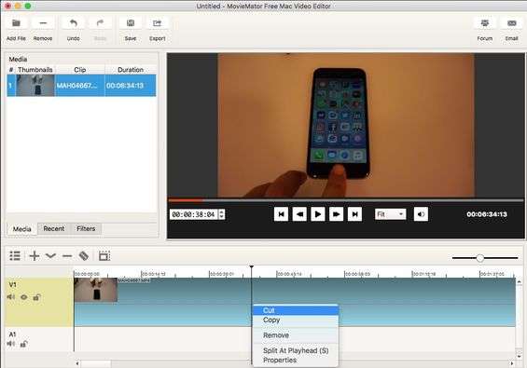Image resolution: width=527 pixels, height=368 pixels.
Task: Click the fast forward playback button
Action: pos(336,214)
